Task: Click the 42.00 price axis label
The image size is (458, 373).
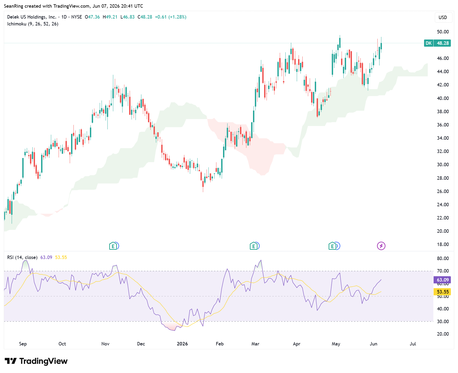Action: [443, 85]
